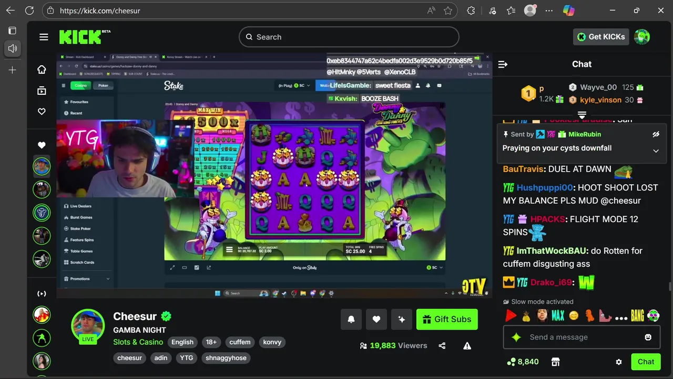Open the emoji picker in message box
The image size is (673, 379).
click(648, 337)
